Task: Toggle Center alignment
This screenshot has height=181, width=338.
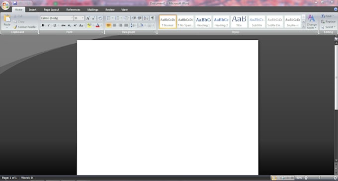Action: tap(114, 25)
